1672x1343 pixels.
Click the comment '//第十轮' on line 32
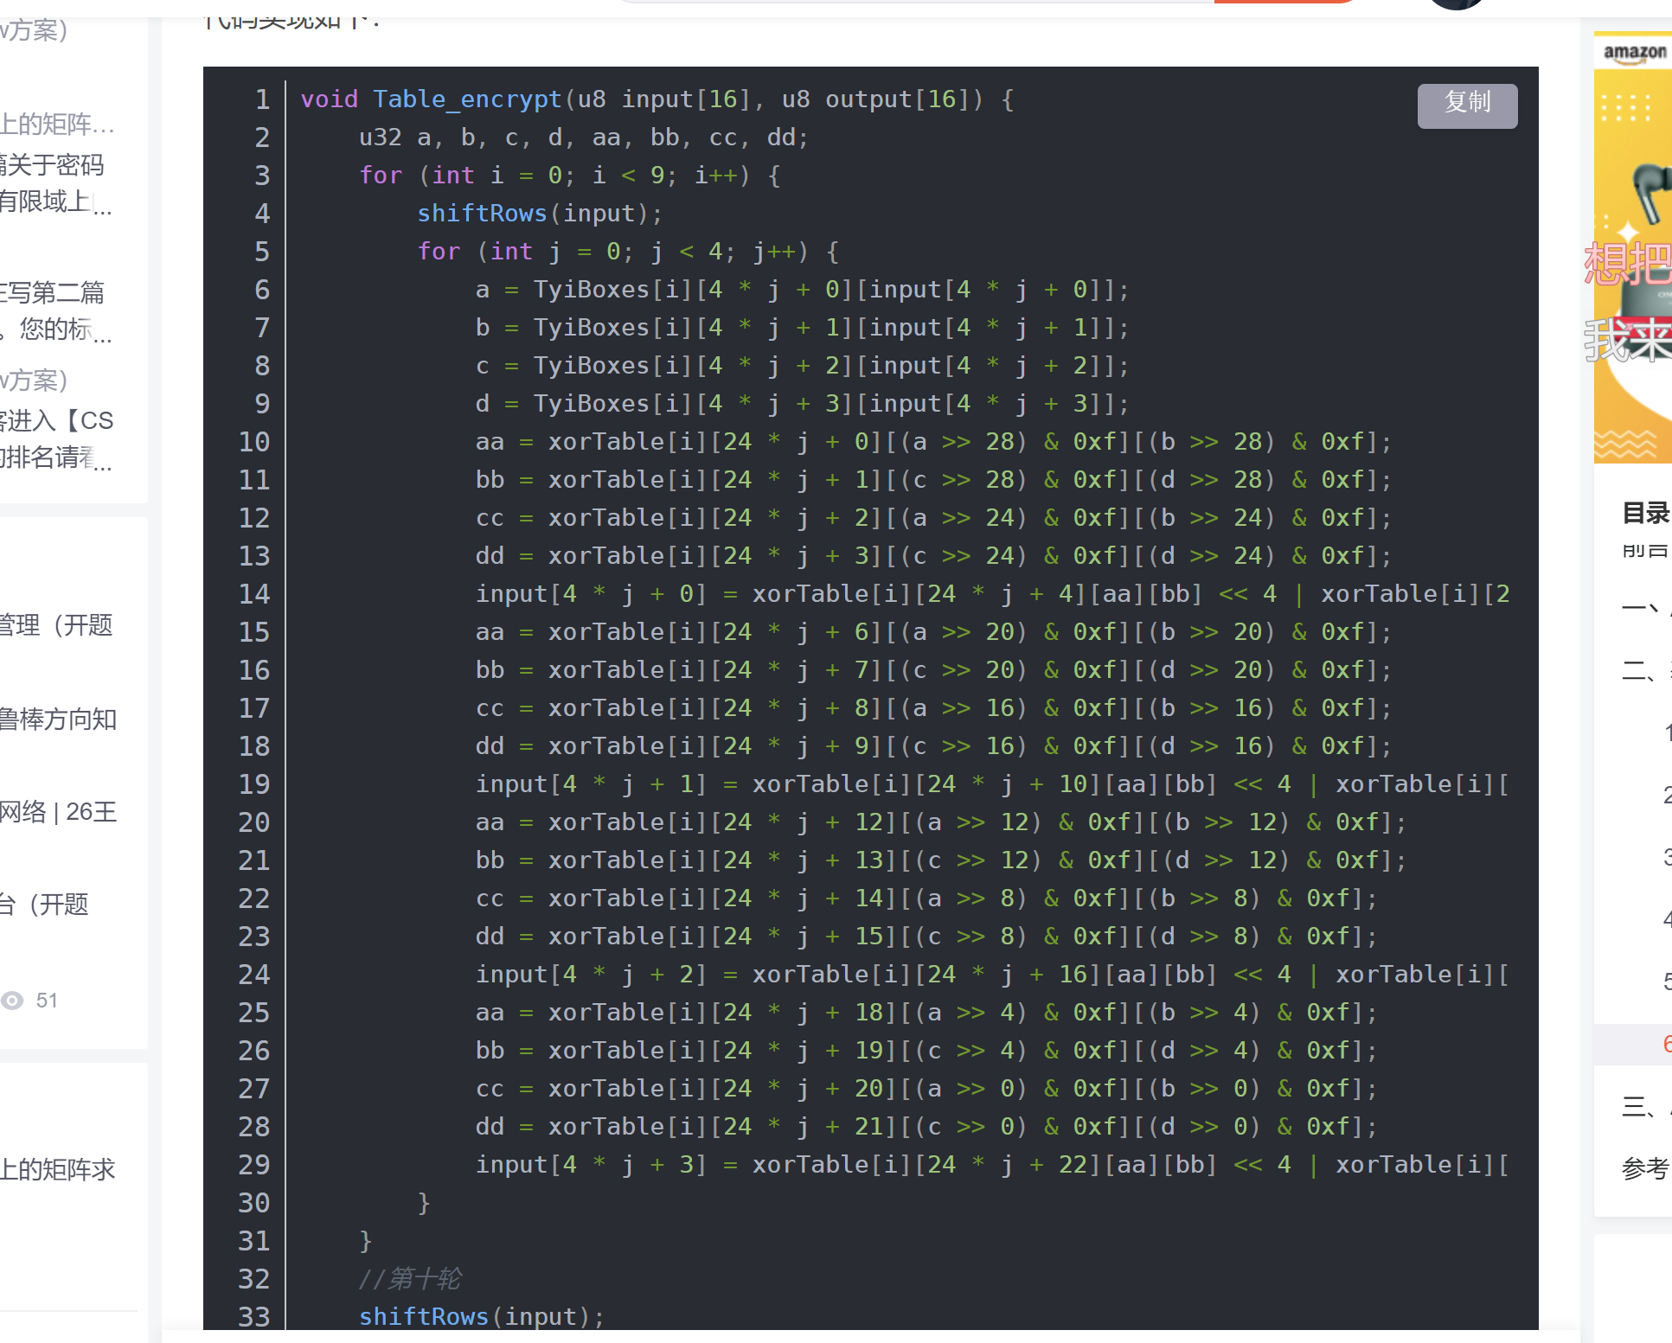pyautogui.click(x=410, y=1279)
